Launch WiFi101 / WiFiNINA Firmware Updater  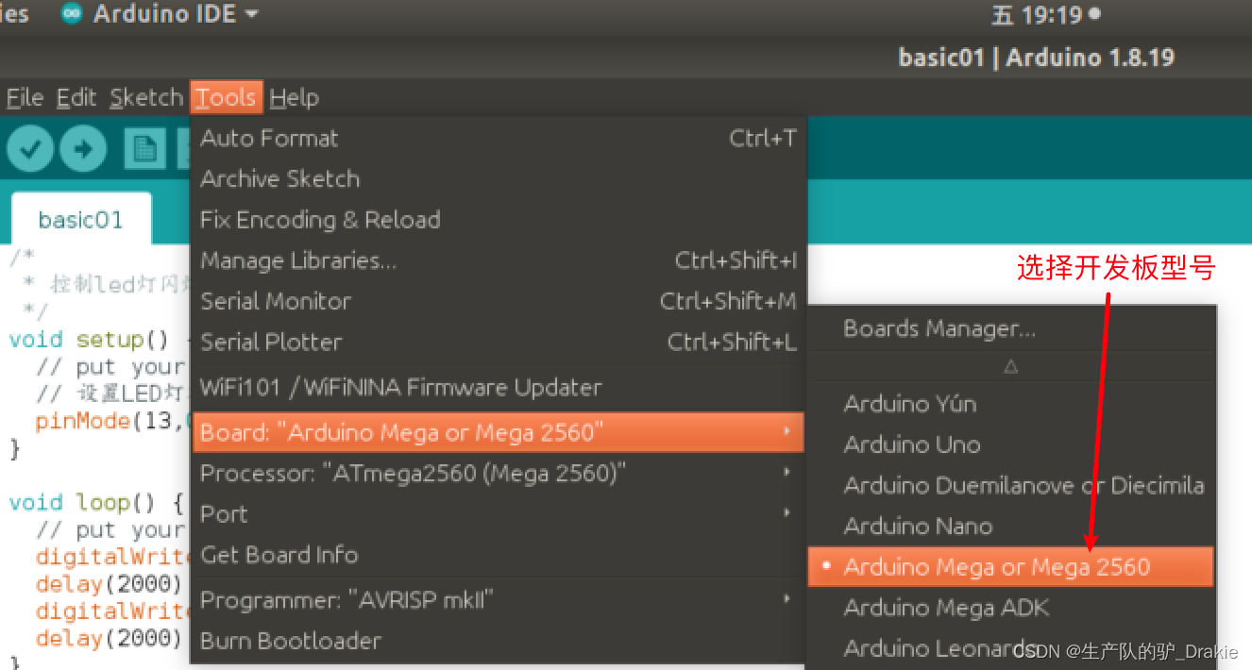(x=499, y=387)
